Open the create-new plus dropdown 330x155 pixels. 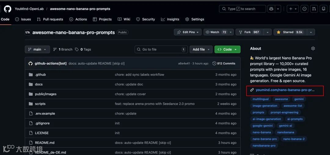click(x=293, y=9)
